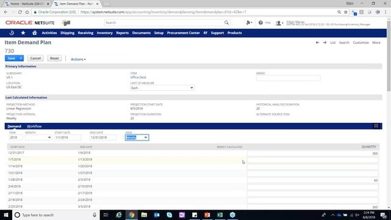
Task: Click the global search magnifier icon
Action: [x=227, y=23]
